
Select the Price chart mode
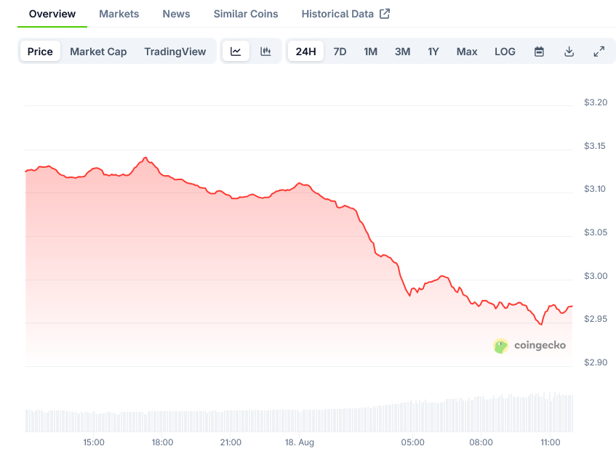(40, 52)
